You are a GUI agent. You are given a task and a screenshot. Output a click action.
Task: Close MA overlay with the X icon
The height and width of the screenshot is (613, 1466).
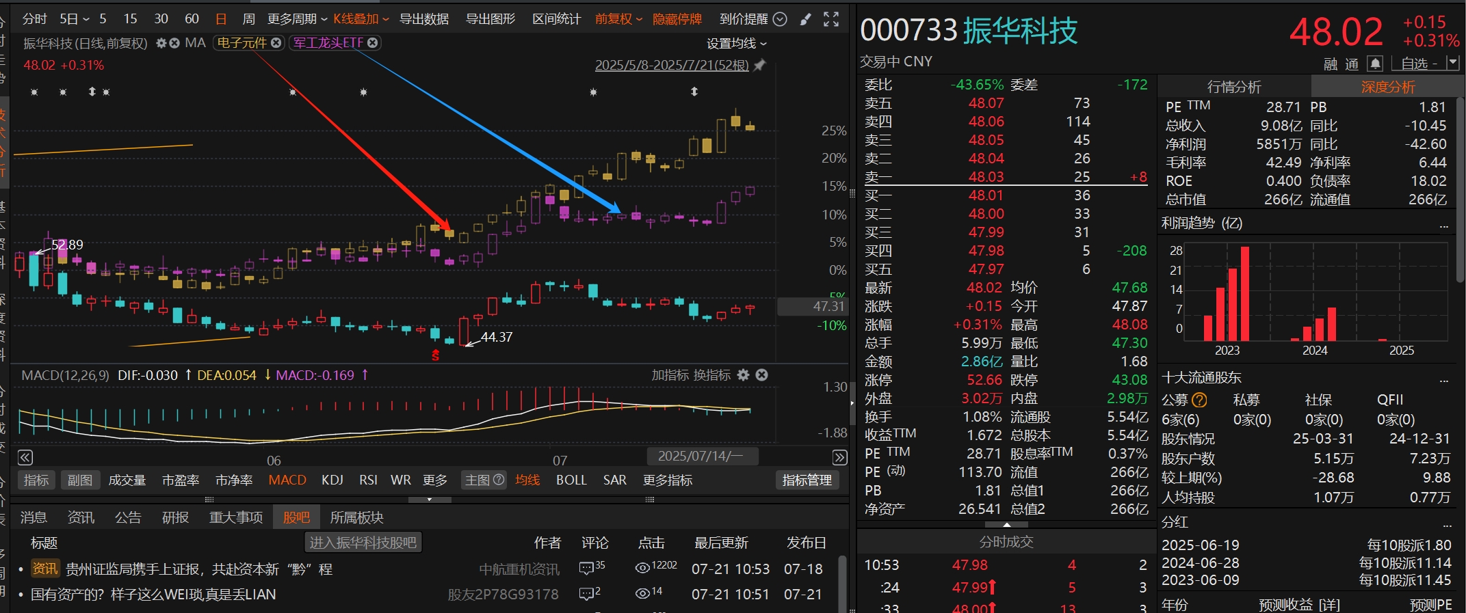coord(174,43)
